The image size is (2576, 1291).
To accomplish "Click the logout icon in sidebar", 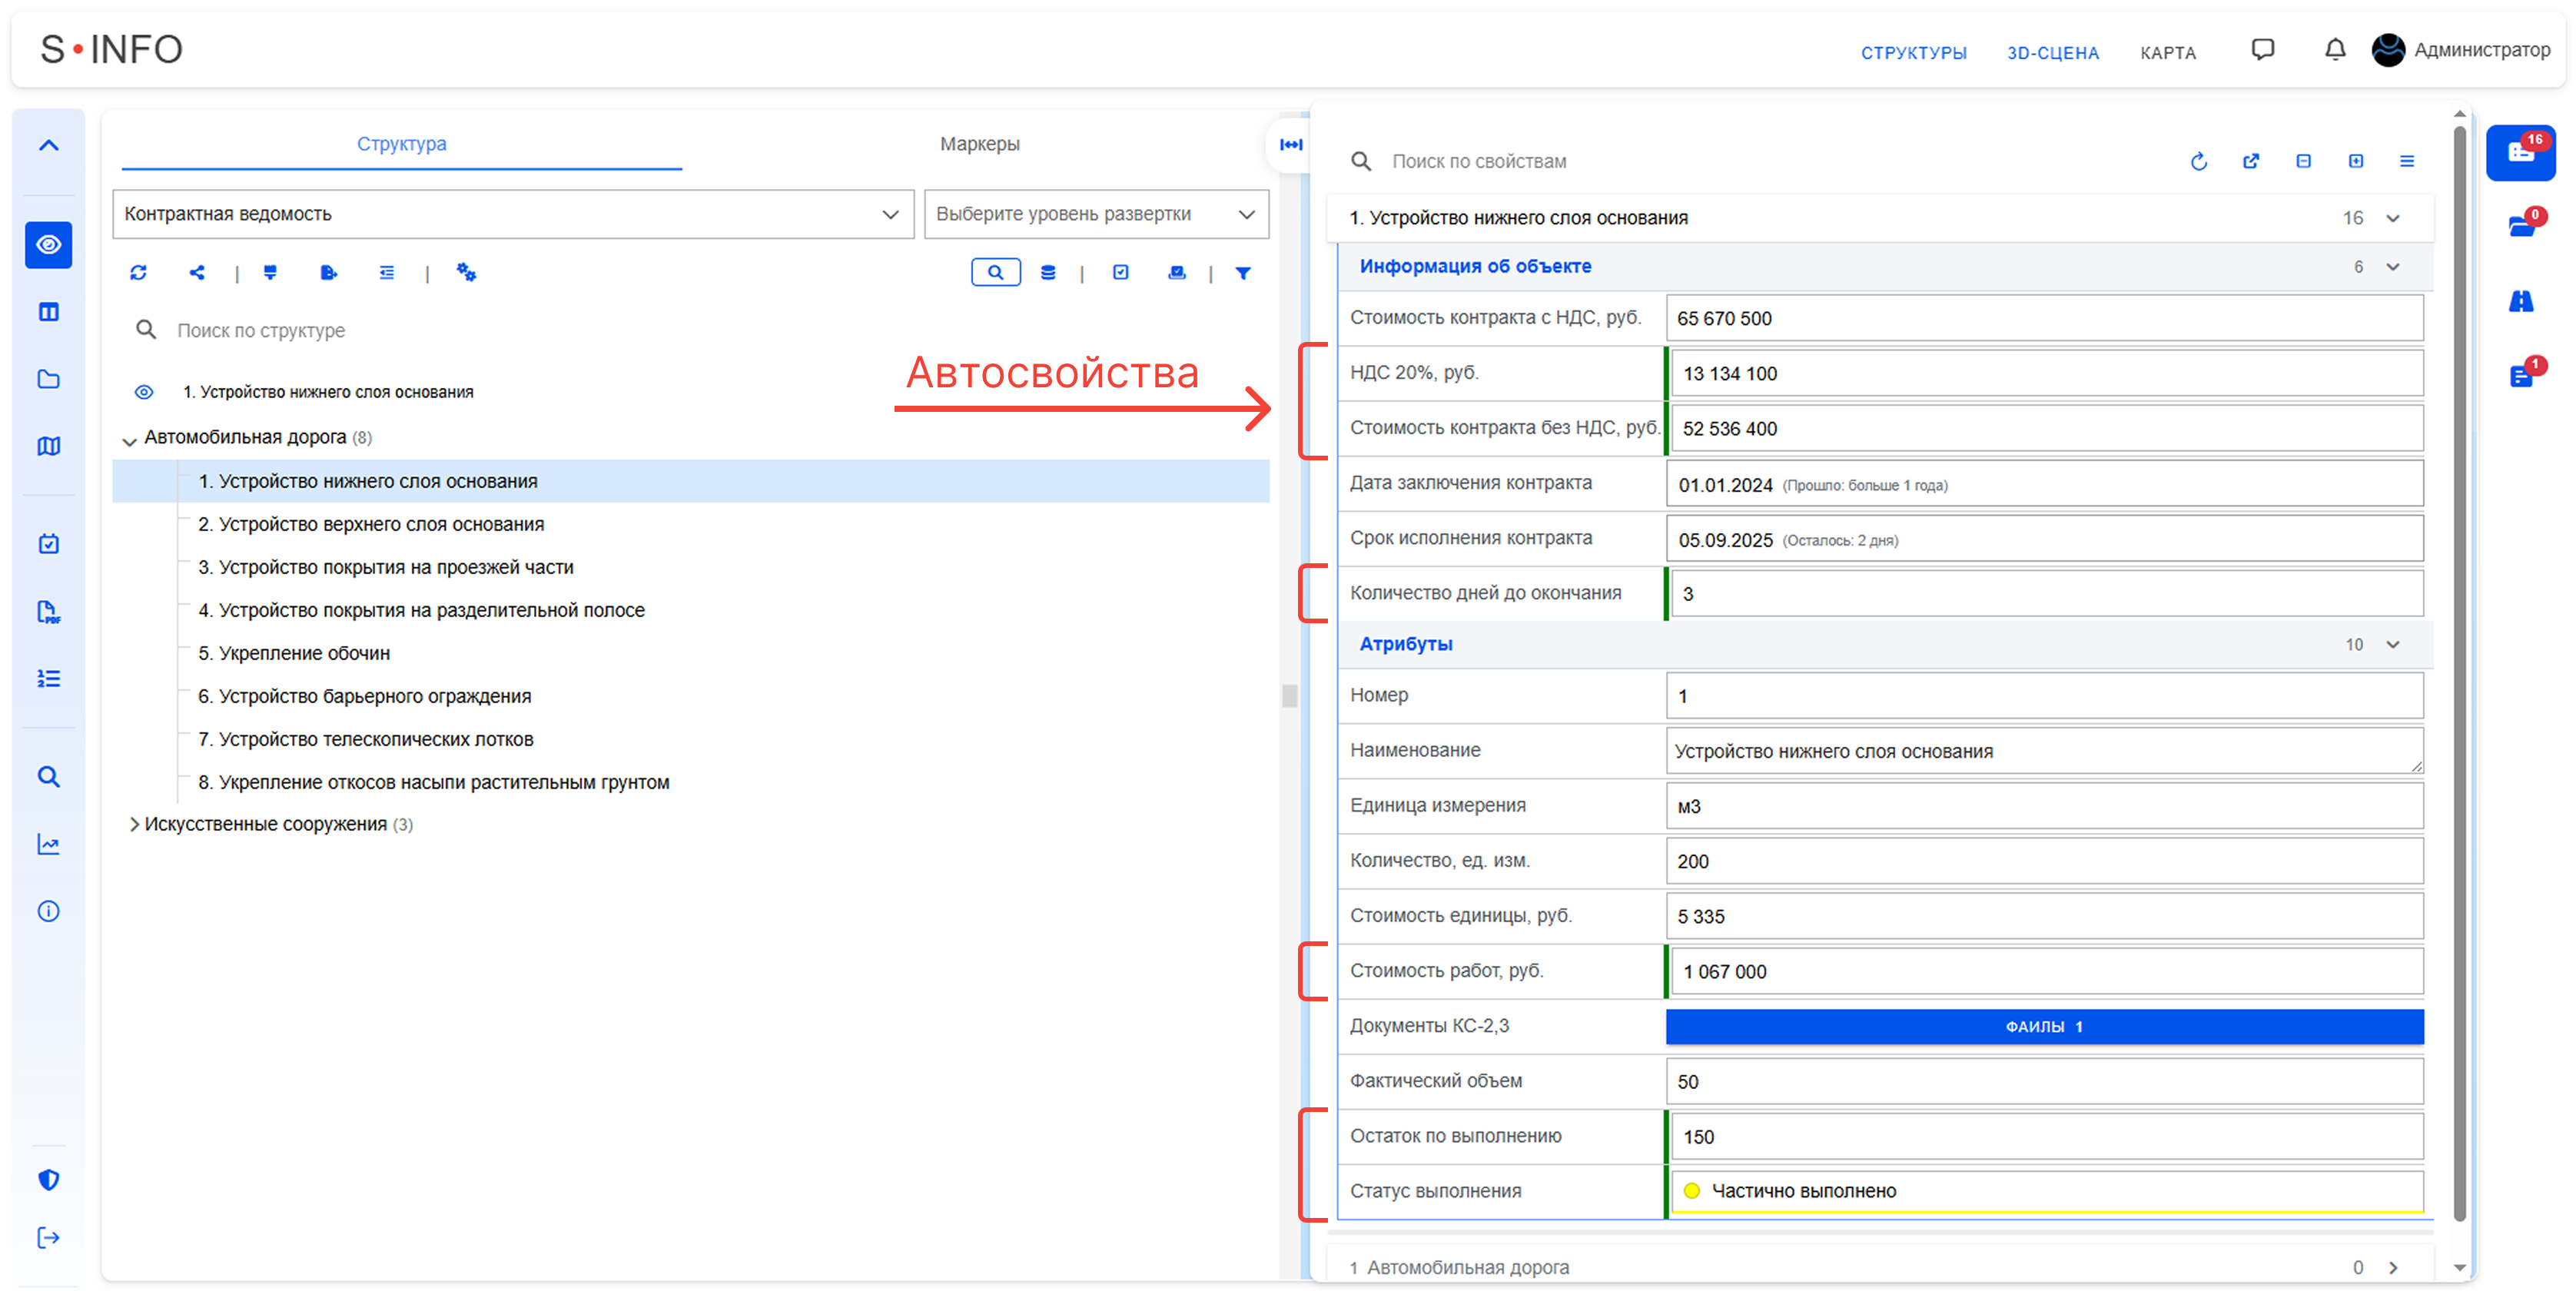I will coord(48,1237).
